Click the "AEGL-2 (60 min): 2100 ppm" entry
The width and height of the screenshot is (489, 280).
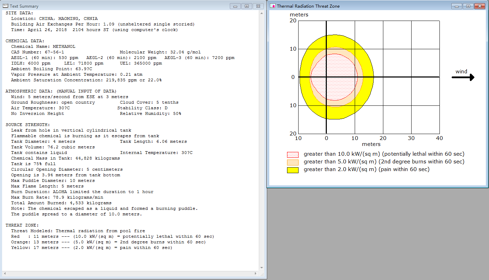121,58
